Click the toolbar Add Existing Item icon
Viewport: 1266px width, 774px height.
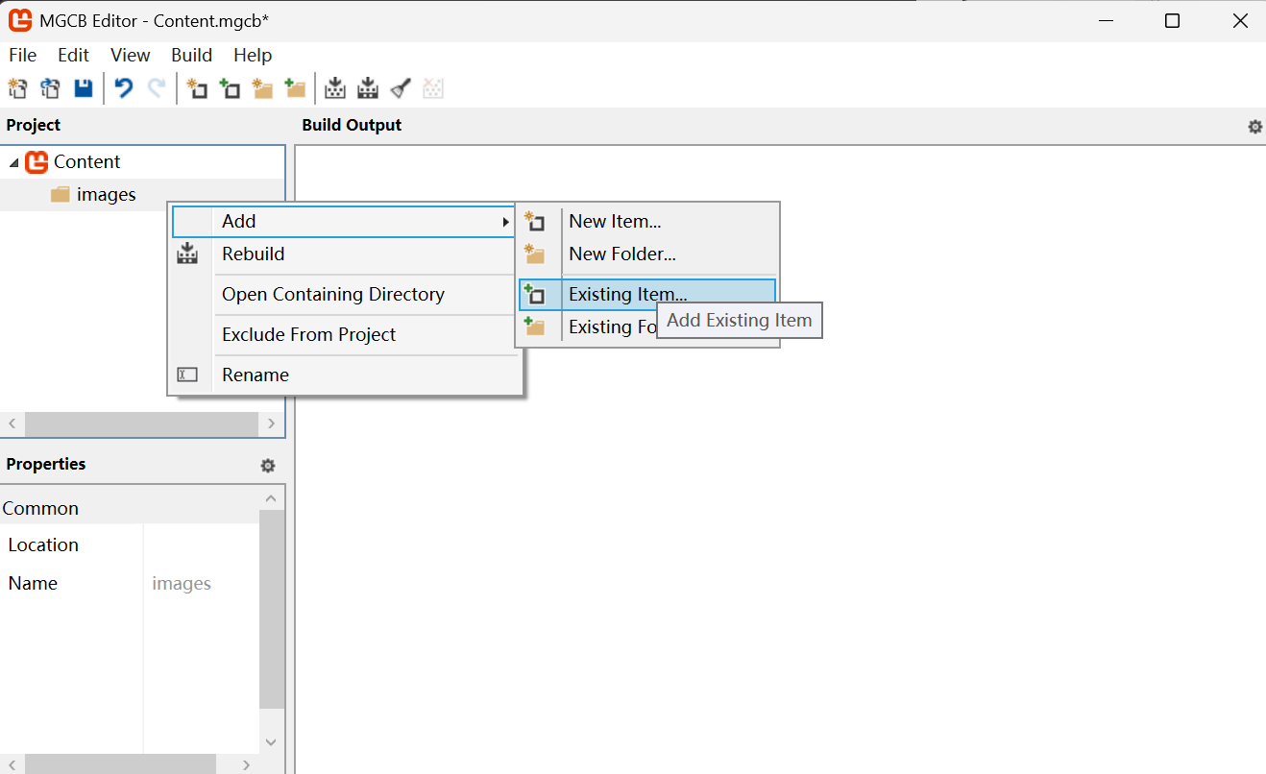point(230,89)
